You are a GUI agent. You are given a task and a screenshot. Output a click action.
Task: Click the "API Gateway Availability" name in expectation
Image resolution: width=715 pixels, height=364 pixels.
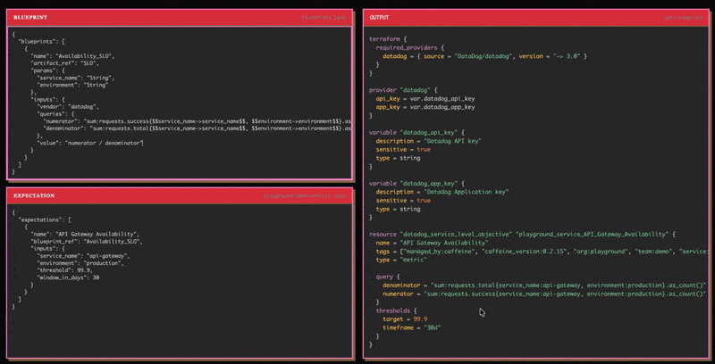(x=105, y=233)
